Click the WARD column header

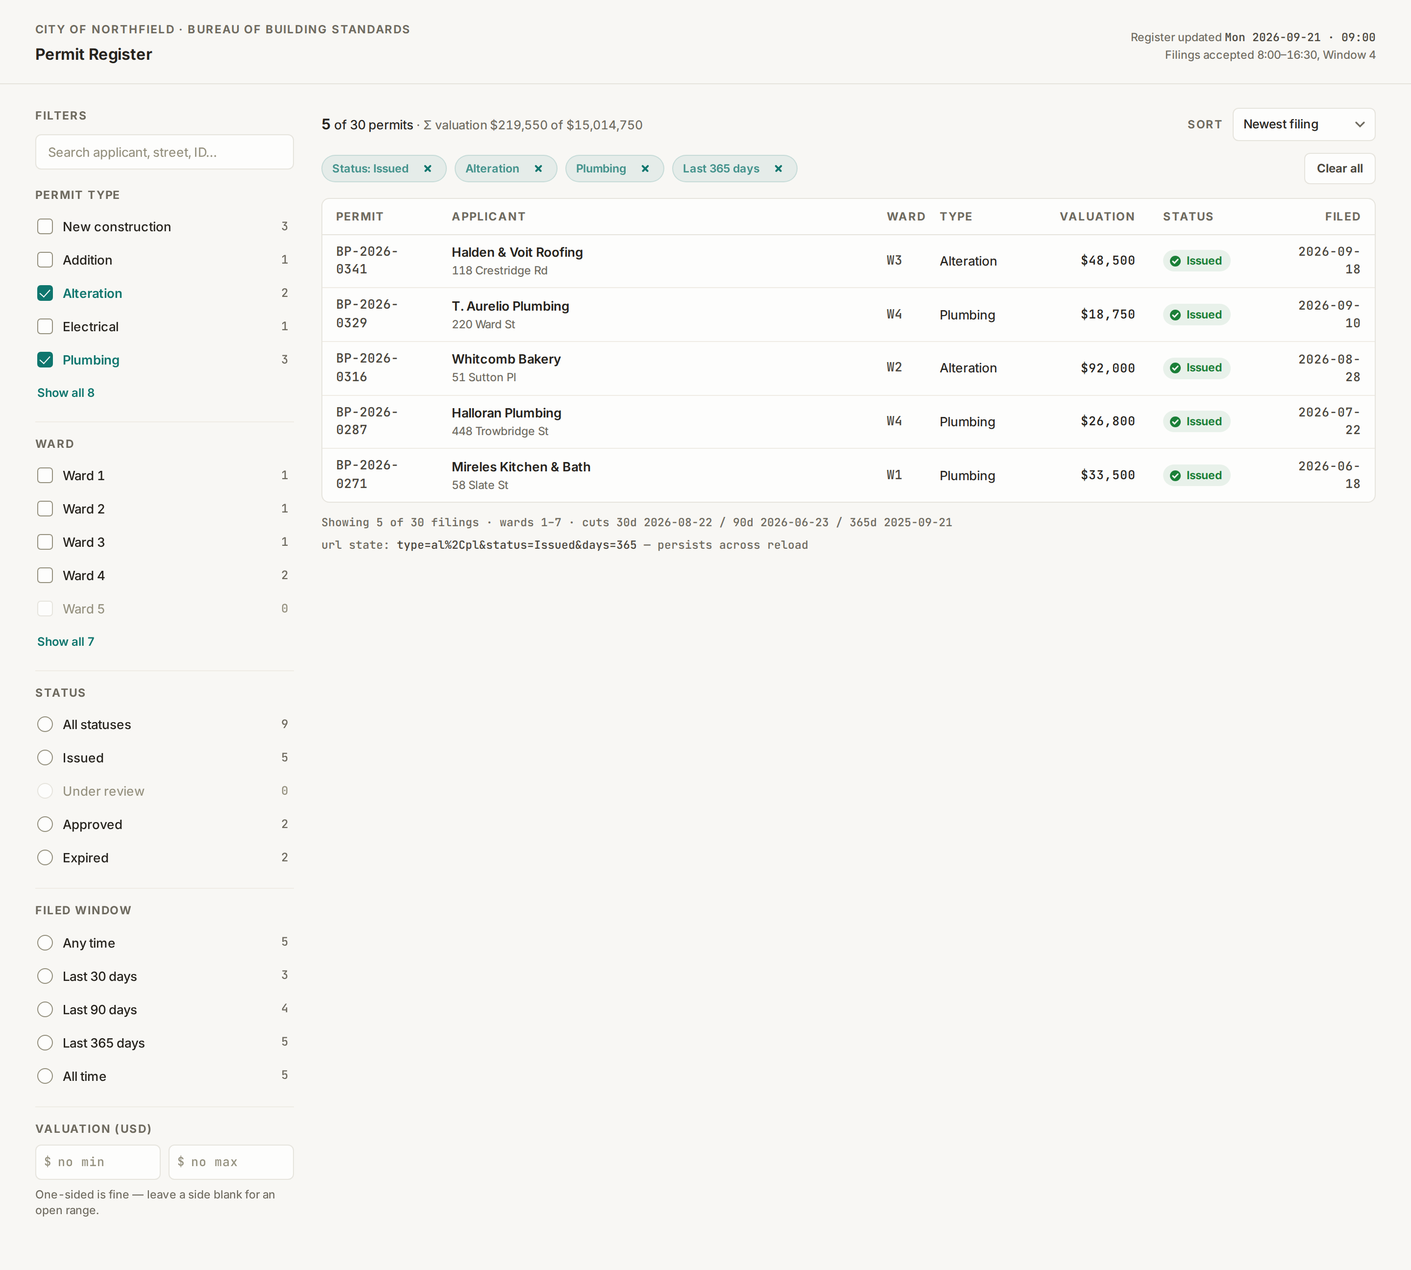(906, 217)
